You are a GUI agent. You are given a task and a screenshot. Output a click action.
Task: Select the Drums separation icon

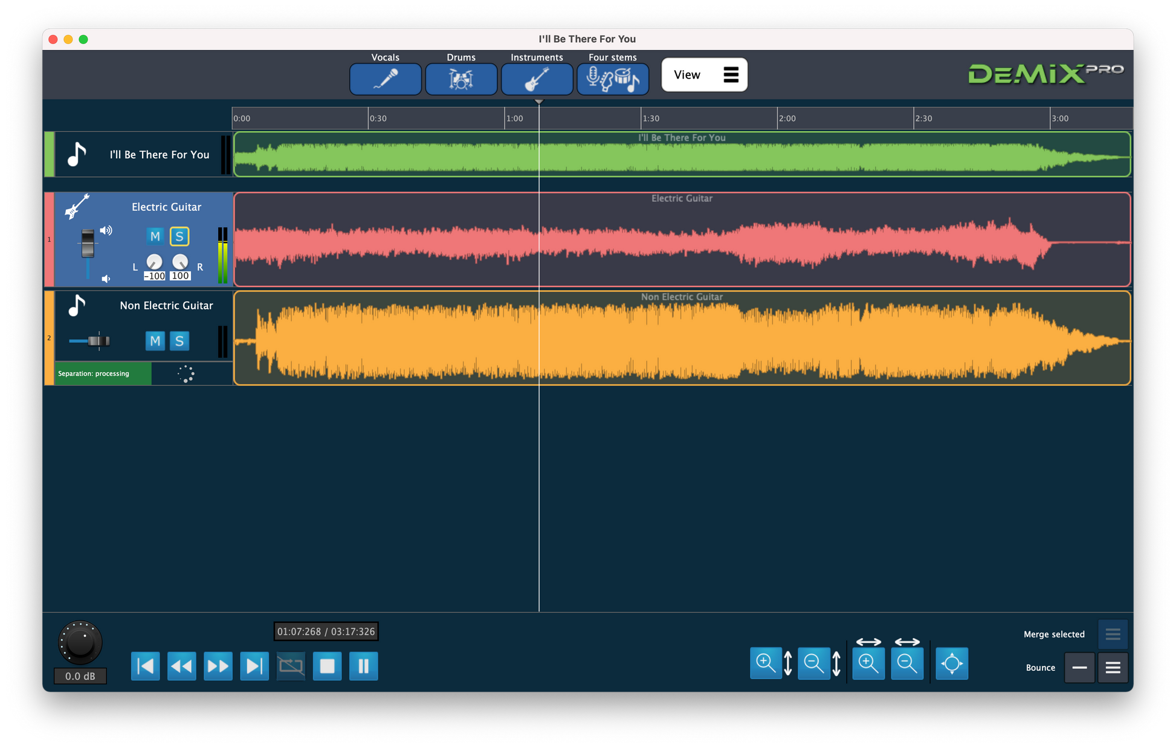(461, 79)
